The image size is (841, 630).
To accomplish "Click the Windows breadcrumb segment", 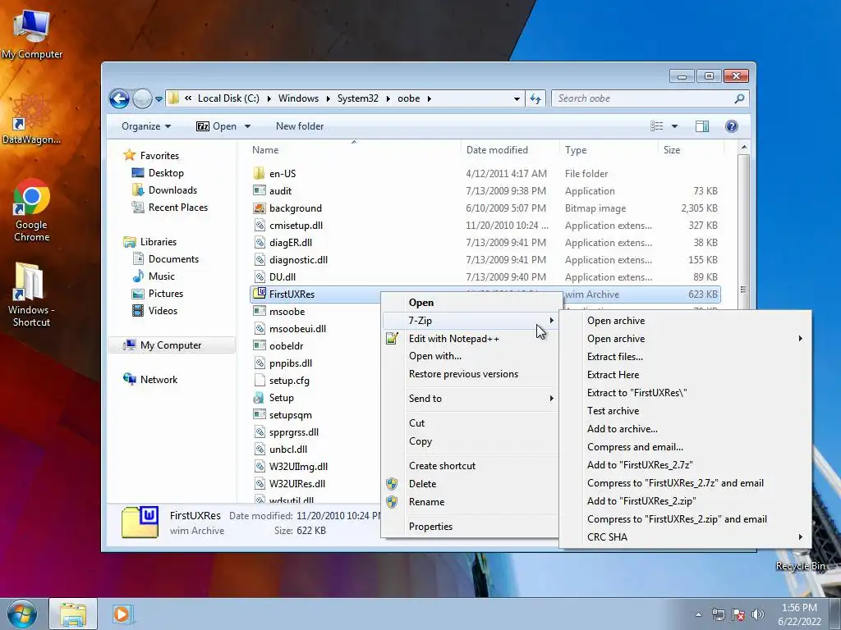I will [x=298, y=98].
